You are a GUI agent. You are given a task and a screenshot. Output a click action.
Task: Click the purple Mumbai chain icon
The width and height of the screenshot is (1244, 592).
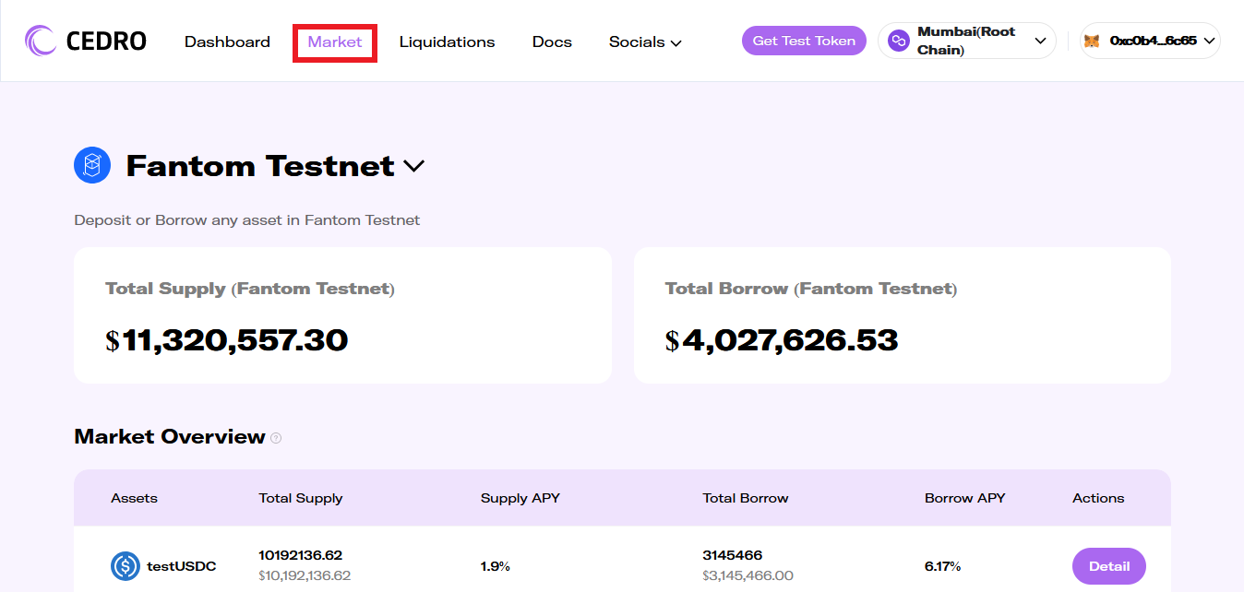coord(898,41)
